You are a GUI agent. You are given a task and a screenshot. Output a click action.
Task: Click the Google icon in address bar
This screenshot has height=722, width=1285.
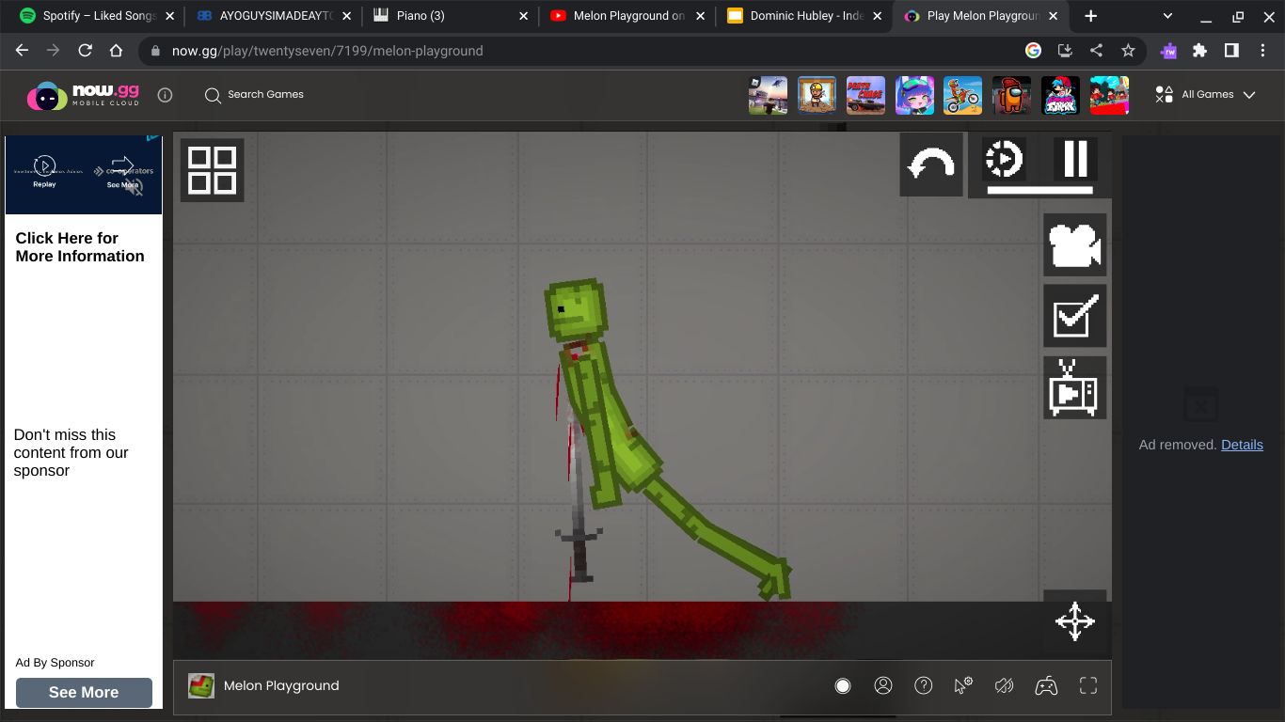pyautogui.click(x=1033, y=51)
